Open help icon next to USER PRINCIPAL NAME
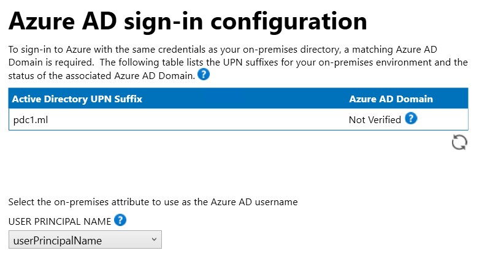 click(x=120, y=220)
